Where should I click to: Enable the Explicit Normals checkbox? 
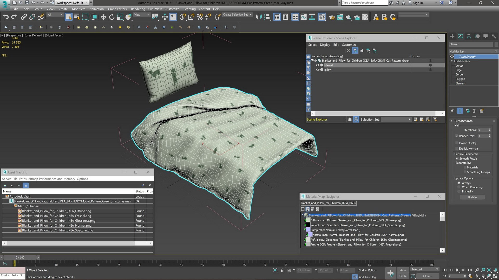coord(457,149)
